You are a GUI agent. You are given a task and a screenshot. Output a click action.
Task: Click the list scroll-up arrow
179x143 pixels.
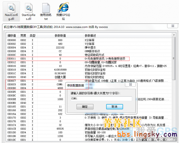[174, 35]
